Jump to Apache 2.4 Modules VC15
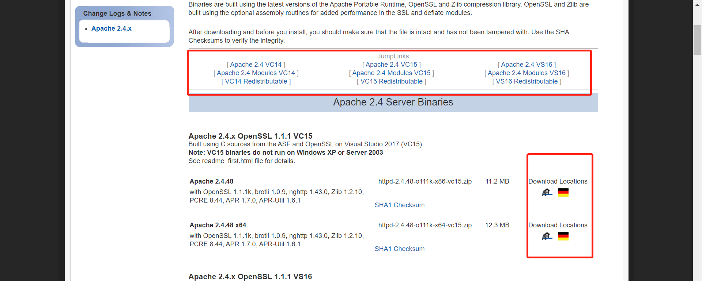Screen dimensions: 702x281 (x=391, y=73)
